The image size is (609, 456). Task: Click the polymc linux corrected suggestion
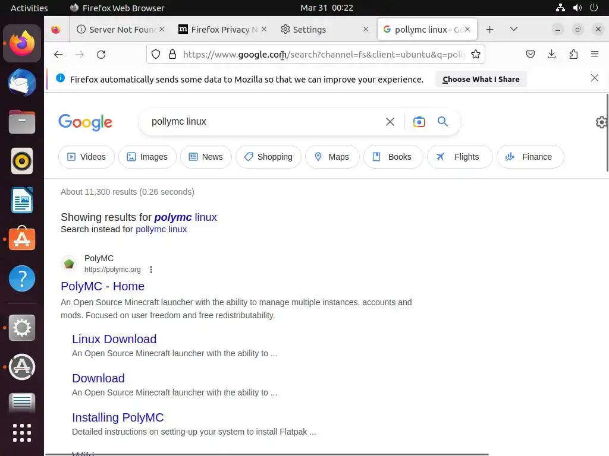186,217
